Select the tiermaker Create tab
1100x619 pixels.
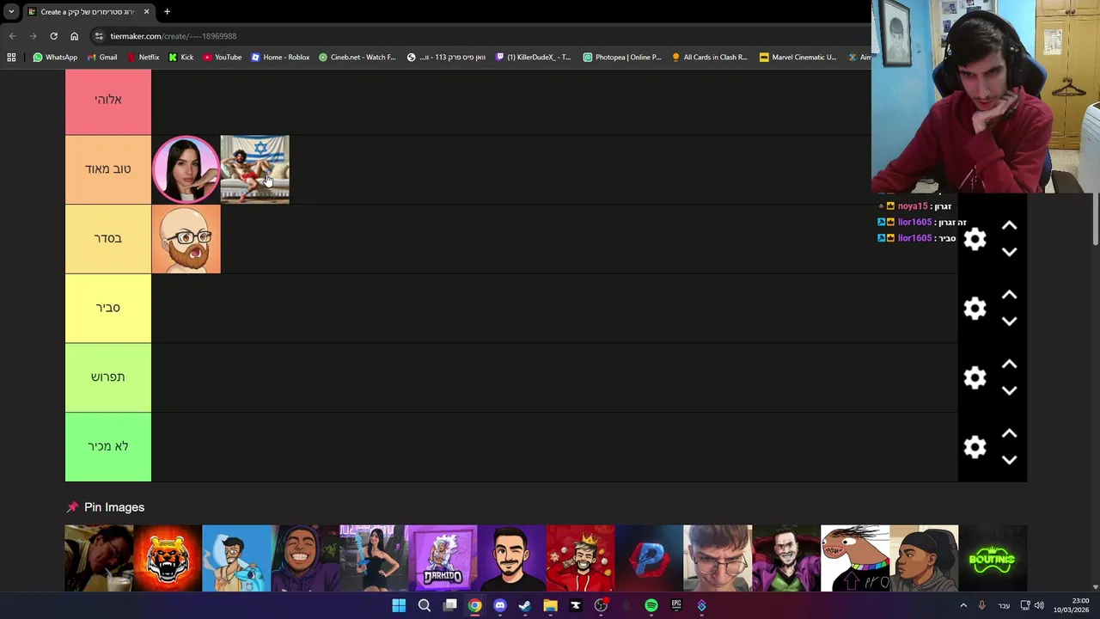pos(88,11)
